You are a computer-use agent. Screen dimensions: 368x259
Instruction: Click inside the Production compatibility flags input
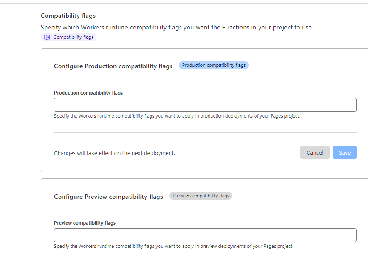point(205,104)
